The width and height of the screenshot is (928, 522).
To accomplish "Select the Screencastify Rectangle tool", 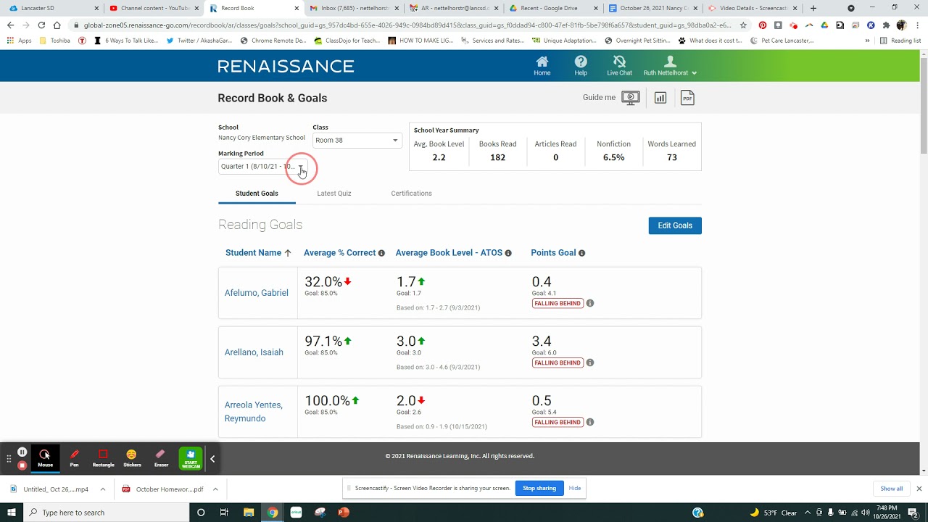I will [x=103, y=458].
